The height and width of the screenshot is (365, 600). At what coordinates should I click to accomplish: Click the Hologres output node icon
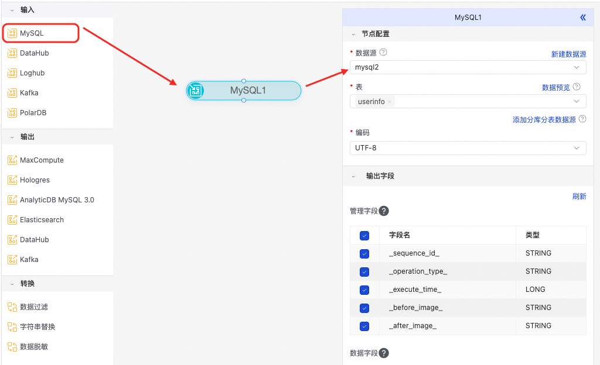pyautogui.click(x=12, y=180)
